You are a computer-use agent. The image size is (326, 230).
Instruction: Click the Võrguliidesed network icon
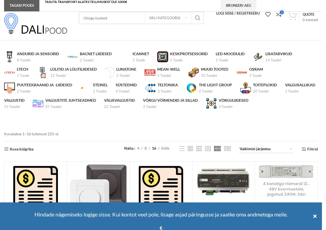point(211,103)
